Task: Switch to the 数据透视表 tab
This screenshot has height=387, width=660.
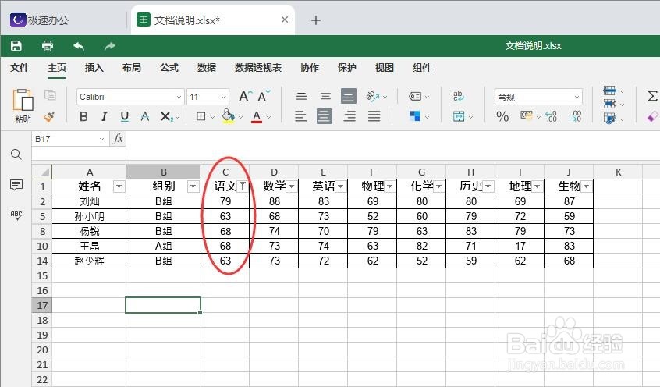Action: (x=258, y=68)
